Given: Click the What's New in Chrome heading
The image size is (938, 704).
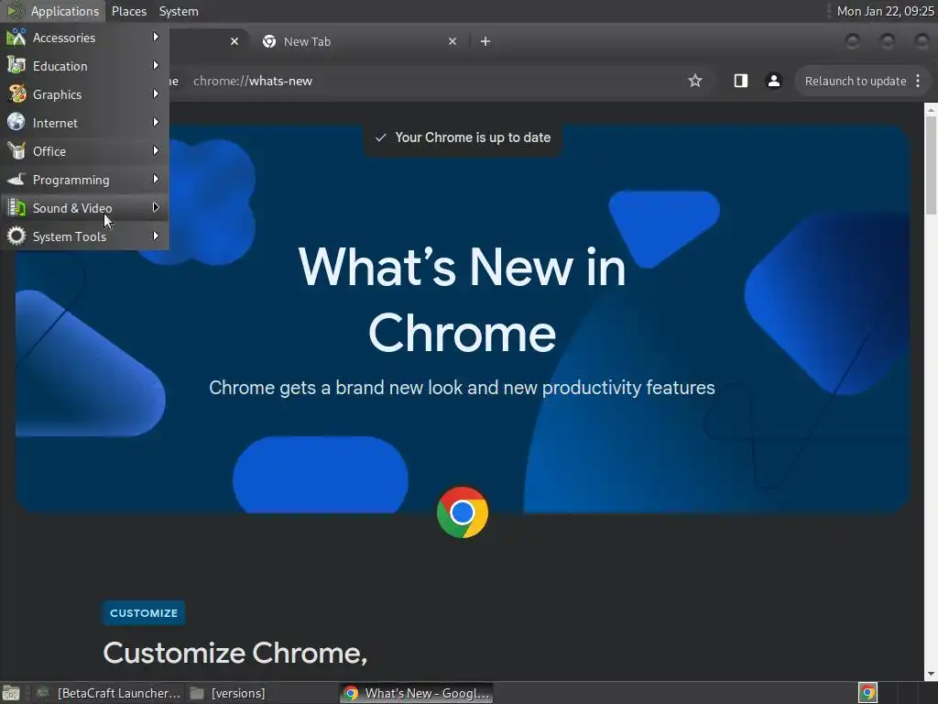Looking at the screenshot, I should click(x=462, y=300).
